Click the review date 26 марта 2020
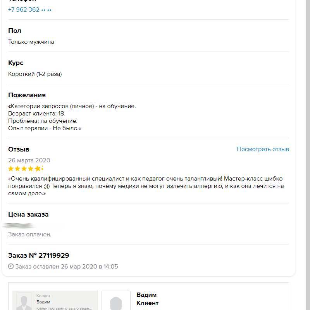The width and height of the screenshot is (310, 310). [x=29, y=160]
